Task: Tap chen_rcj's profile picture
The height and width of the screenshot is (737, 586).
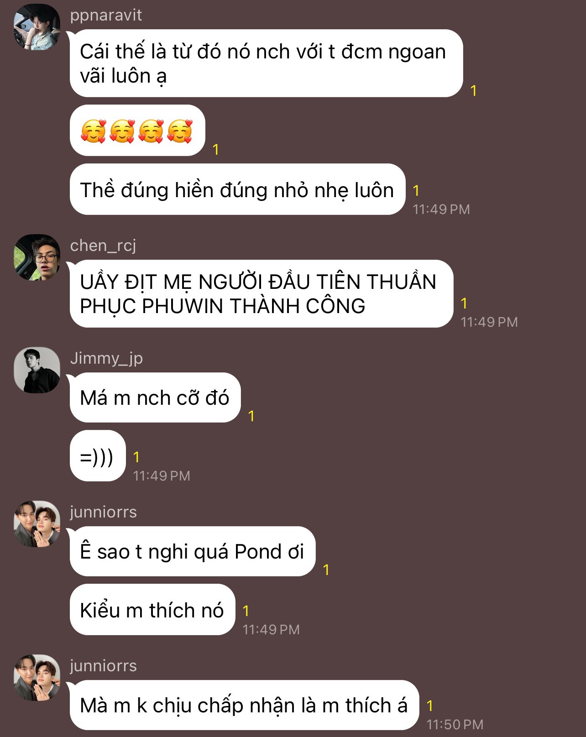Action: coord(37,257)
